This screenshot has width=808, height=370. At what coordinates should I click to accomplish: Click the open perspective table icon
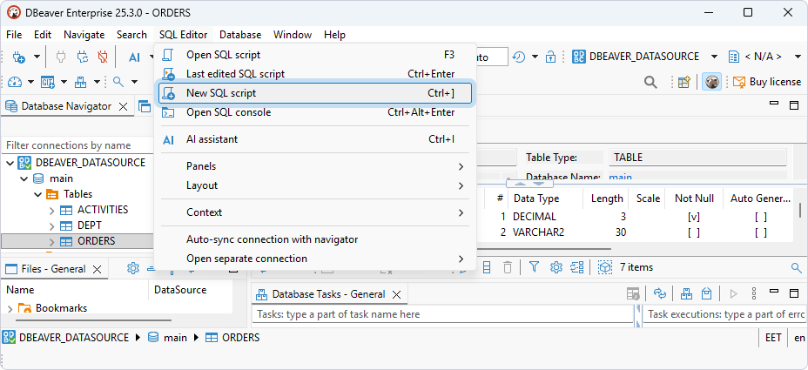coord(684,82)
